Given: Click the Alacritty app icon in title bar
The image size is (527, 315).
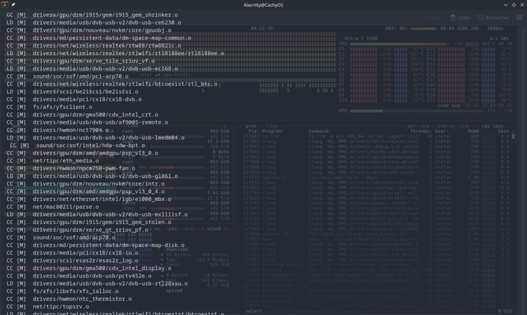Looking at the screenshot, I should (x=6, y=5).
